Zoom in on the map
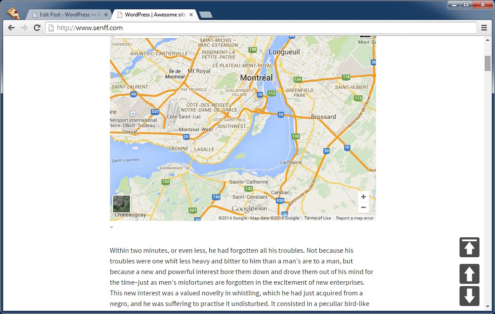Image resolution: width=495 pixels, height=314 pixels. 363,197
